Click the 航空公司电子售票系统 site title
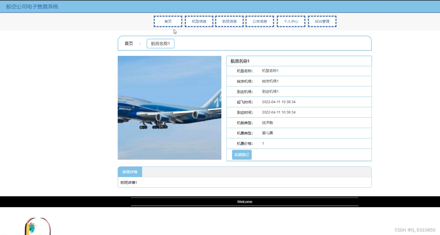The image size is (440, 235). pyautogui.click(x=32, y=7)
